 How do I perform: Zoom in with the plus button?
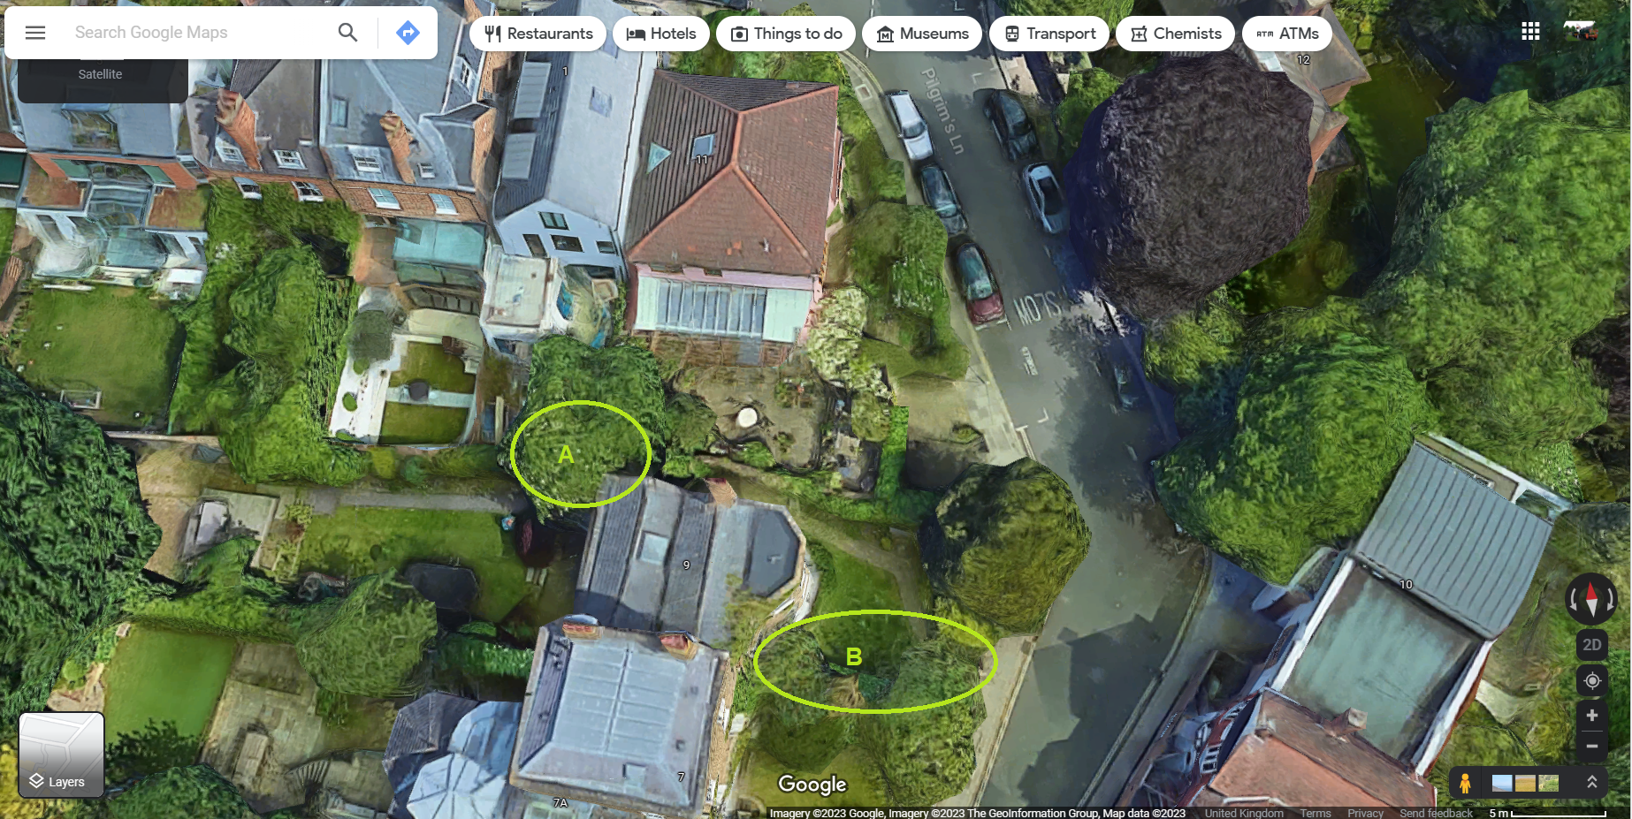[1591, 716]
